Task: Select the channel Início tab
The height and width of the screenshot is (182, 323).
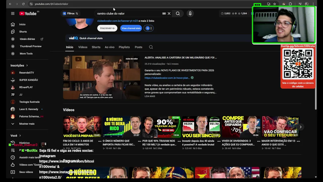Action: pyautogui.click(x=70, y=47)
